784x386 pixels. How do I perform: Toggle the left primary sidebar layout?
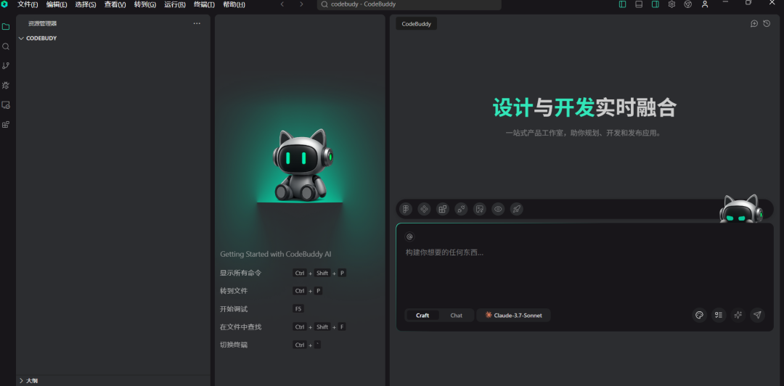pos(623,4)
